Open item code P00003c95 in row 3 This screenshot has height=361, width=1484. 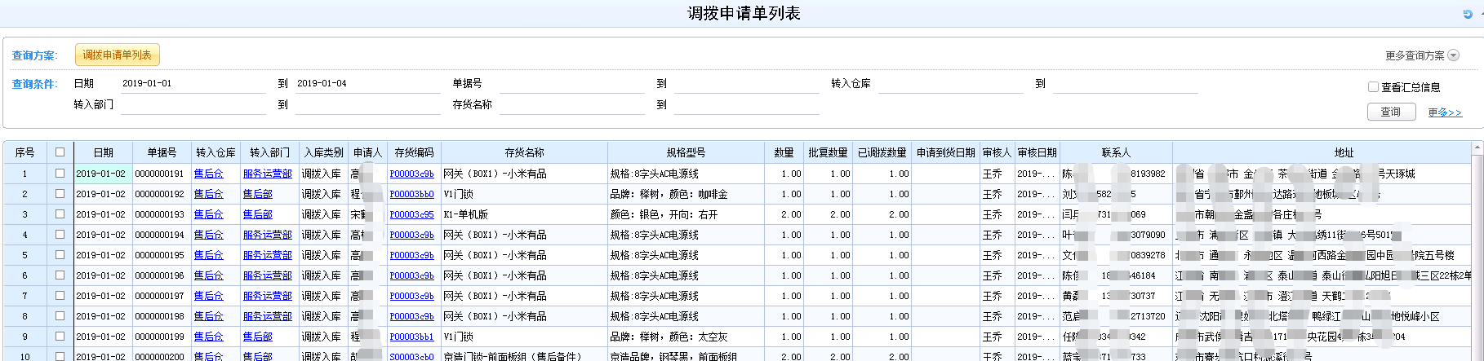(411, 214)
